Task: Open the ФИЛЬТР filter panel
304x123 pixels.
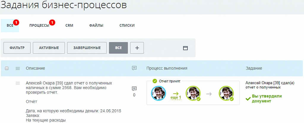Action: point(17,48)
